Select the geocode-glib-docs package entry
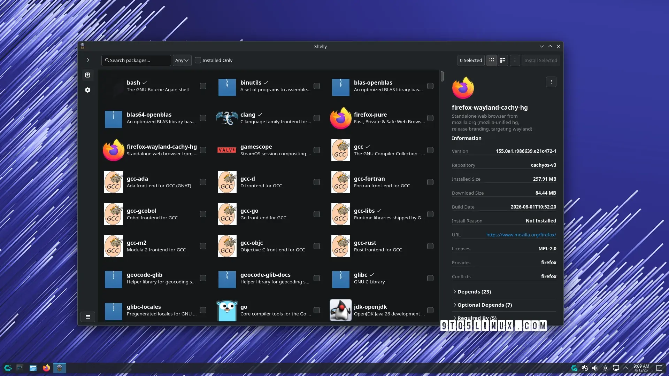 (x=269, y=278)
